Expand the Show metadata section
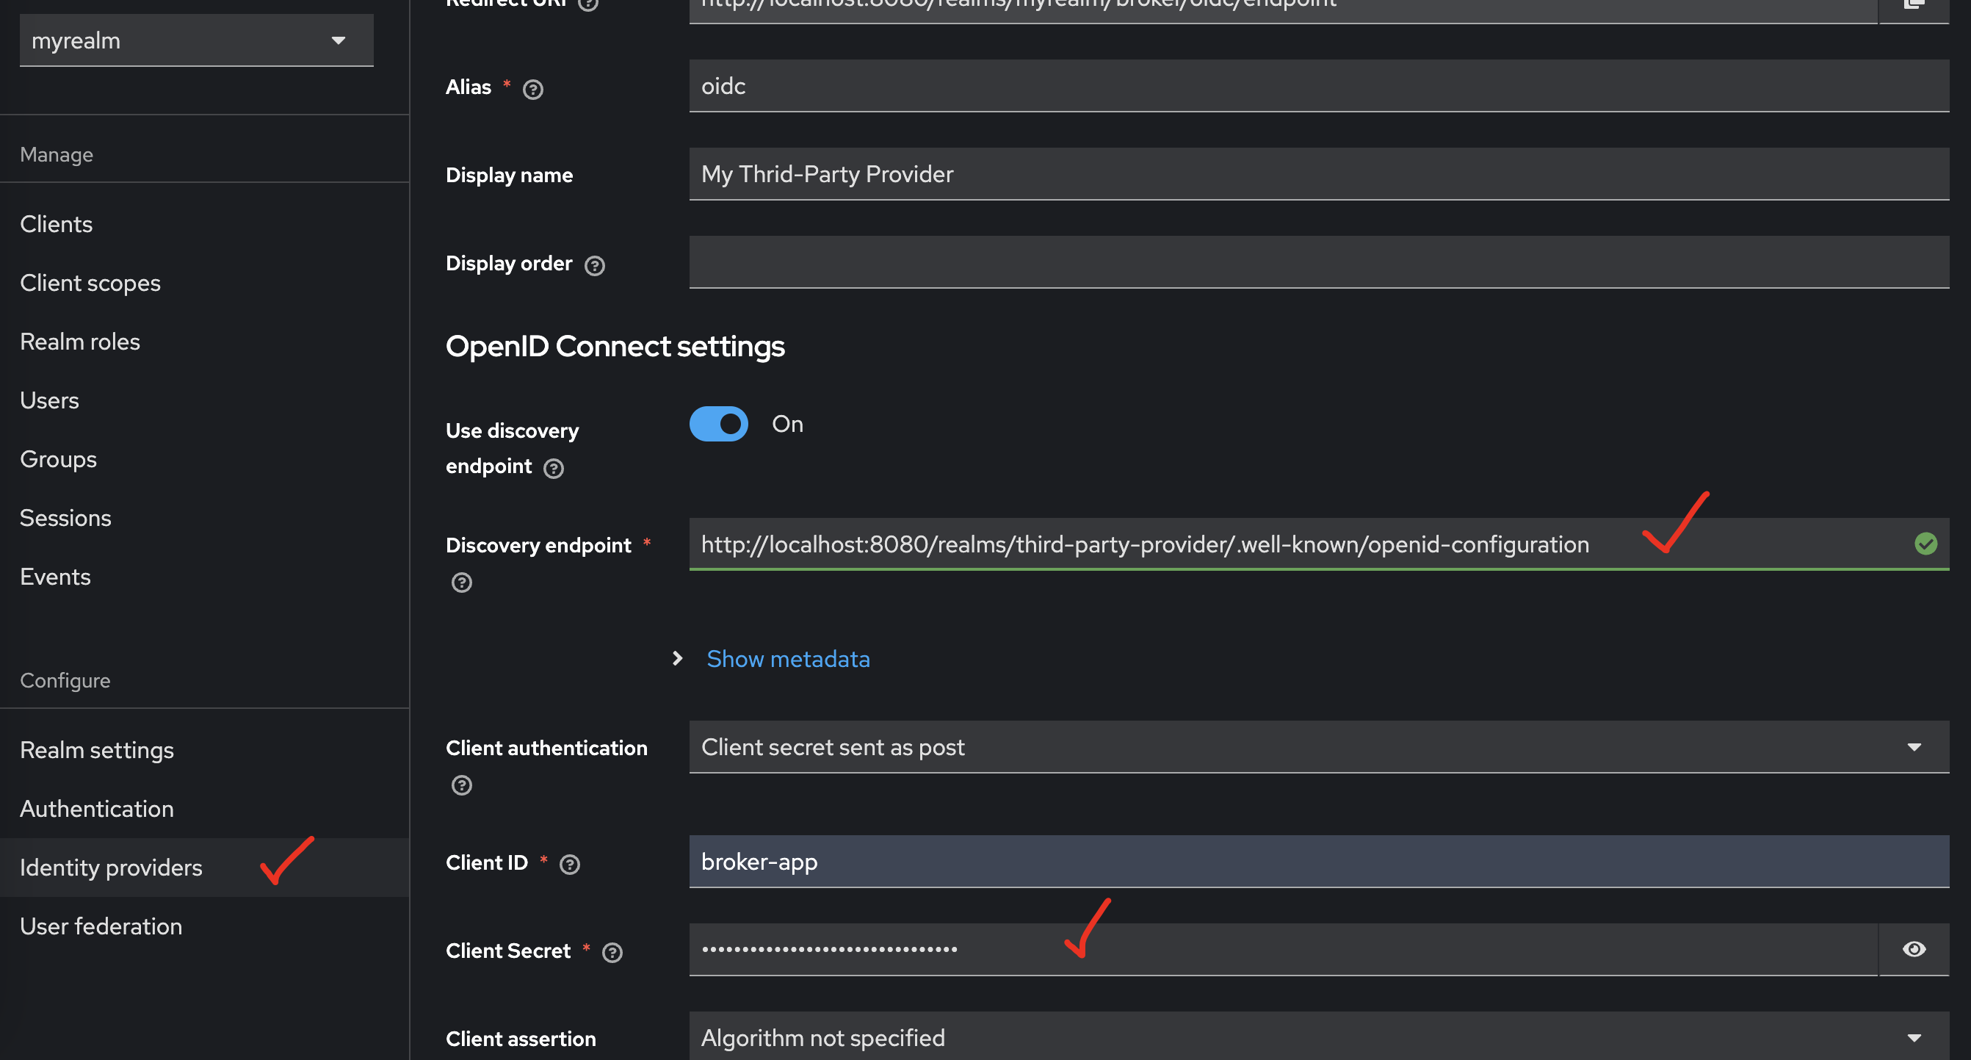1971x1060 pixels. pos(787,659)
